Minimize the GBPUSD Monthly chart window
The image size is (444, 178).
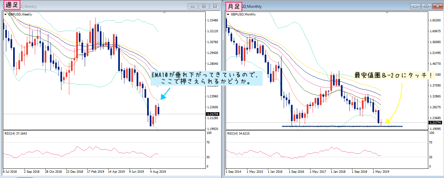coord(415,6)
